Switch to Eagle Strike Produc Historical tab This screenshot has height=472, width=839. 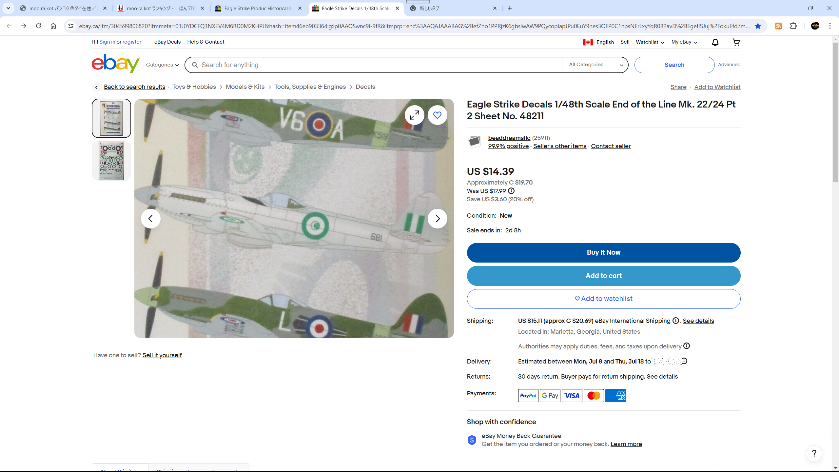(259, 9)
